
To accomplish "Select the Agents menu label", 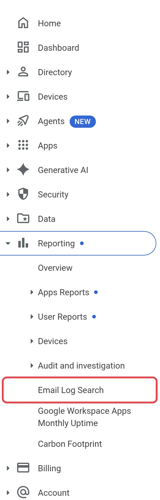I will click(x=51, y=121).
